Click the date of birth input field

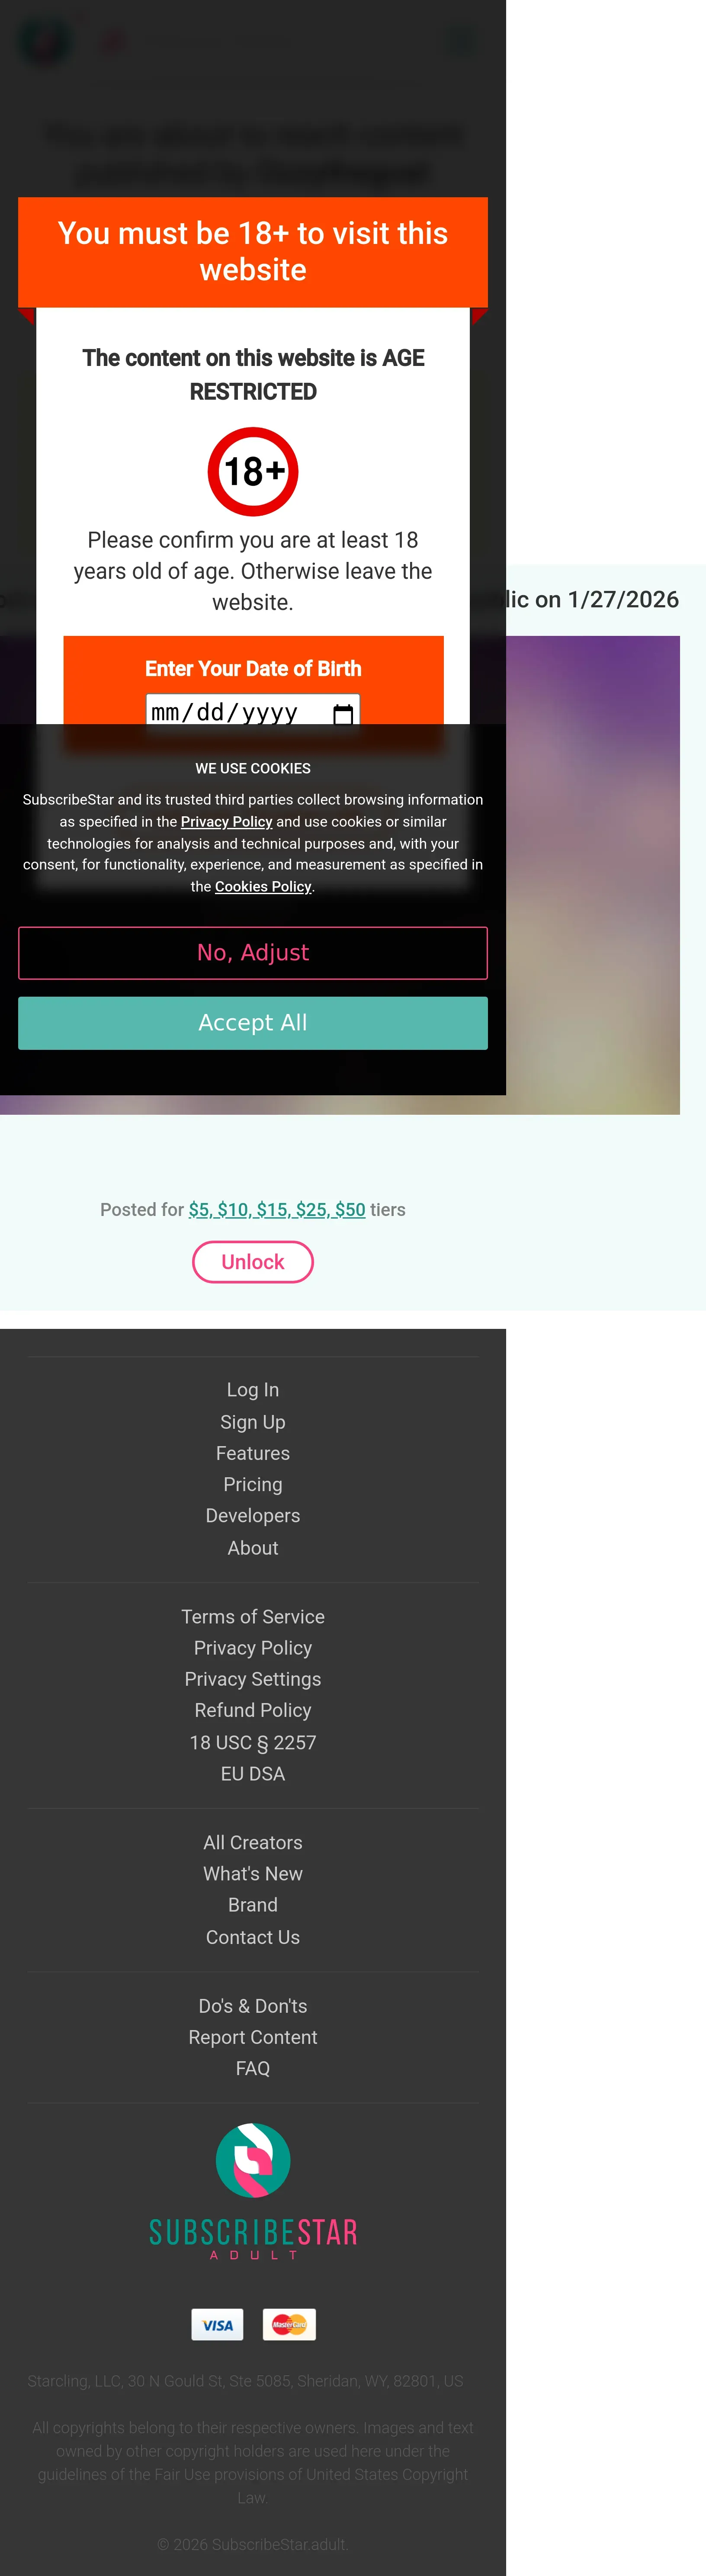[x=240, y=712]
